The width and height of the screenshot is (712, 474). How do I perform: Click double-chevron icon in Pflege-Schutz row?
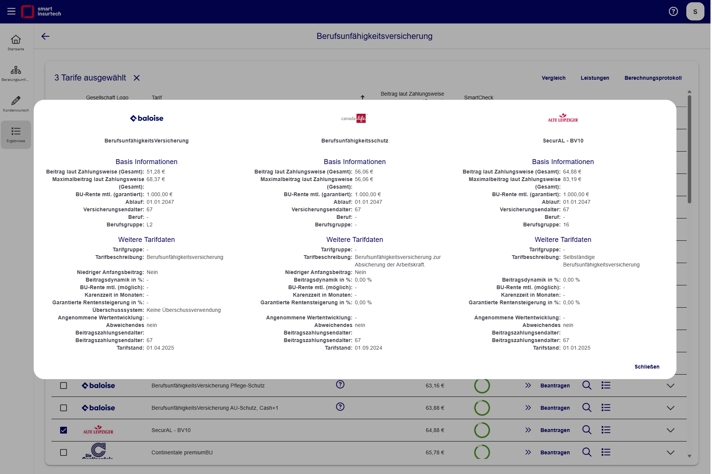click(528, 386)
